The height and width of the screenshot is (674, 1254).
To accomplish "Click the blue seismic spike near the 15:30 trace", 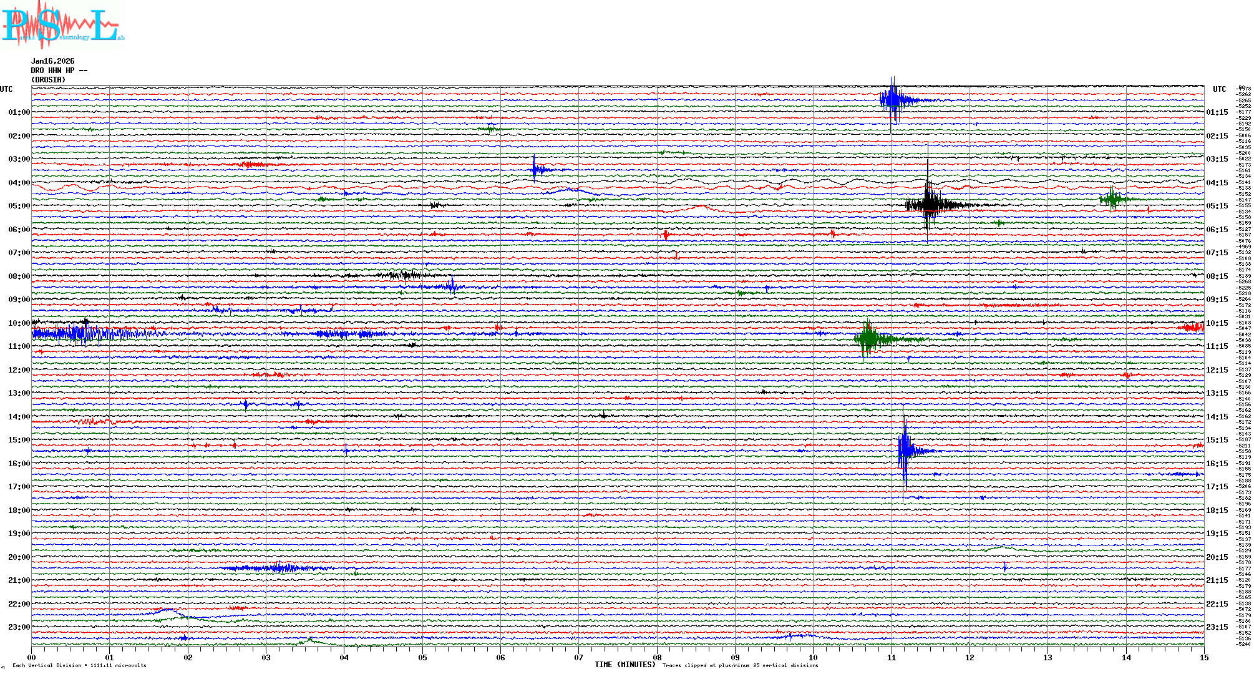I will pos(905,450).
